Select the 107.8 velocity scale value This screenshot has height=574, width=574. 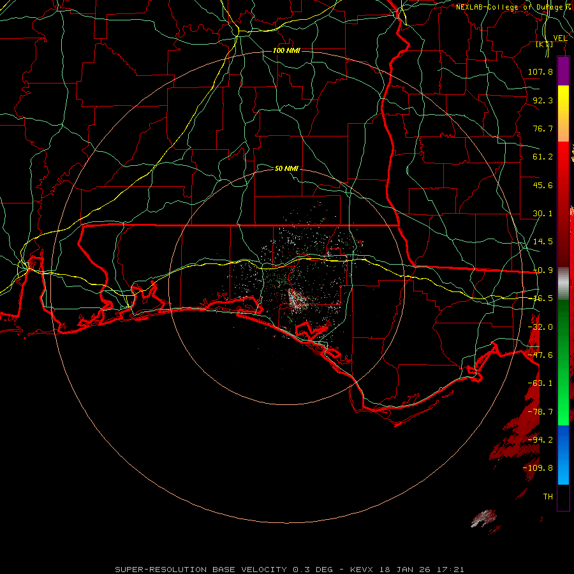click(x=540, y=71)
